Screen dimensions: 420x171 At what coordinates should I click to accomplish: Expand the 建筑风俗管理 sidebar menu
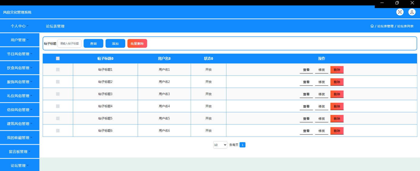[20, 124]
